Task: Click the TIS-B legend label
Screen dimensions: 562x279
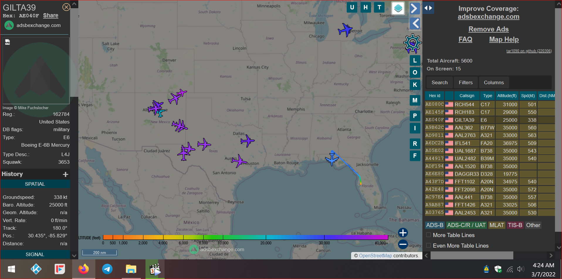Action: tap(515, 225)
